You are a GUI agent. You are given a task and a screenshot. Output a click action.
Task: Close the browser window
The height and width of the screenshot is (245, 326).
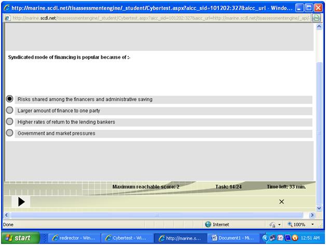318,8
